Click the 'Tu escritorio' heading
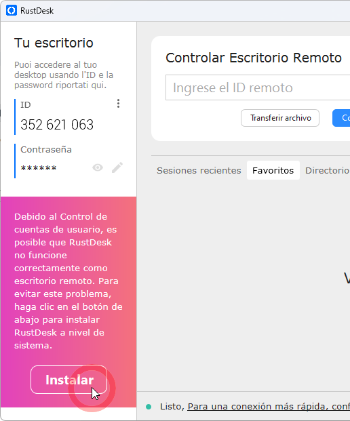The width and height of the screenshot is (350, 421). 54,43
